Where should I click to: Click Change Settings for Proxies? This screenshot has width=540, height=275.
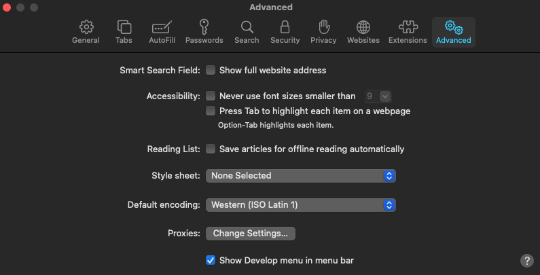(x=251, y=234)
